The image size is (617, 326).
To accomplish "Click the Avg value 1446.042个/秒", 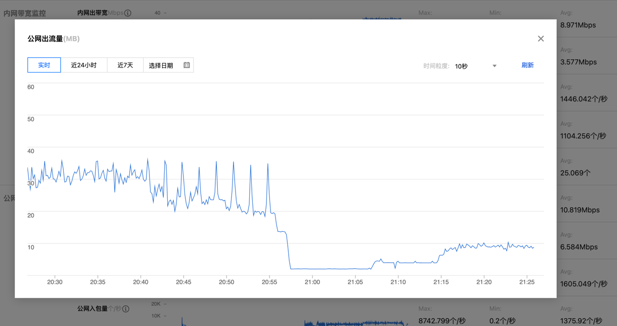I will pos(584,99).
